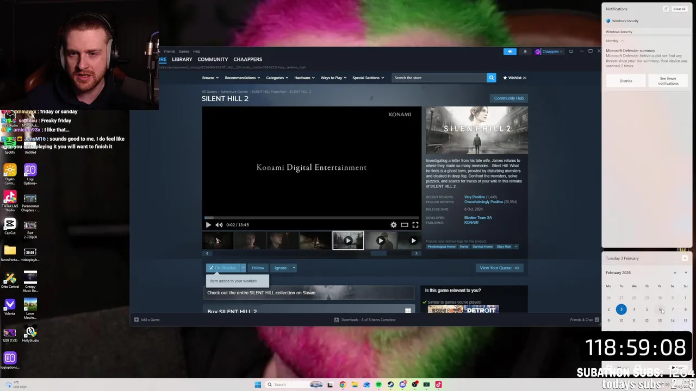The width and height of the screenshot is (696, 391).
Task: Open Very Positive recent reviews link
Action: [474, 197]
